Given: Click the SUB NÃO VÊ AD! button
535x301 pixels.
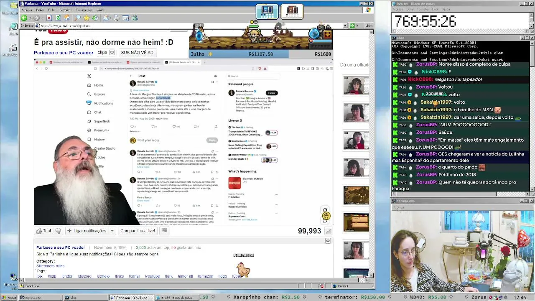Looking at the screenshot, I should coord(138,53).
